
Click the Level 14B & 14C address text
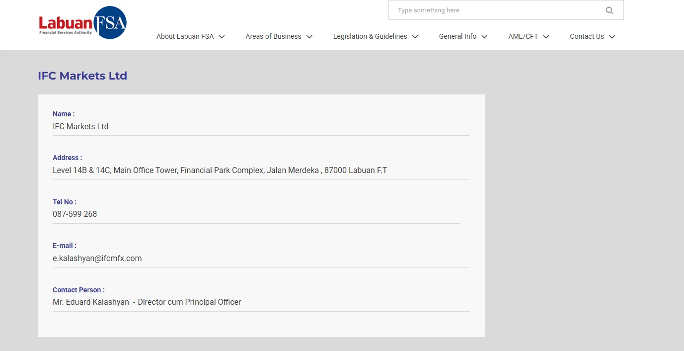click(x=220, y=171)
